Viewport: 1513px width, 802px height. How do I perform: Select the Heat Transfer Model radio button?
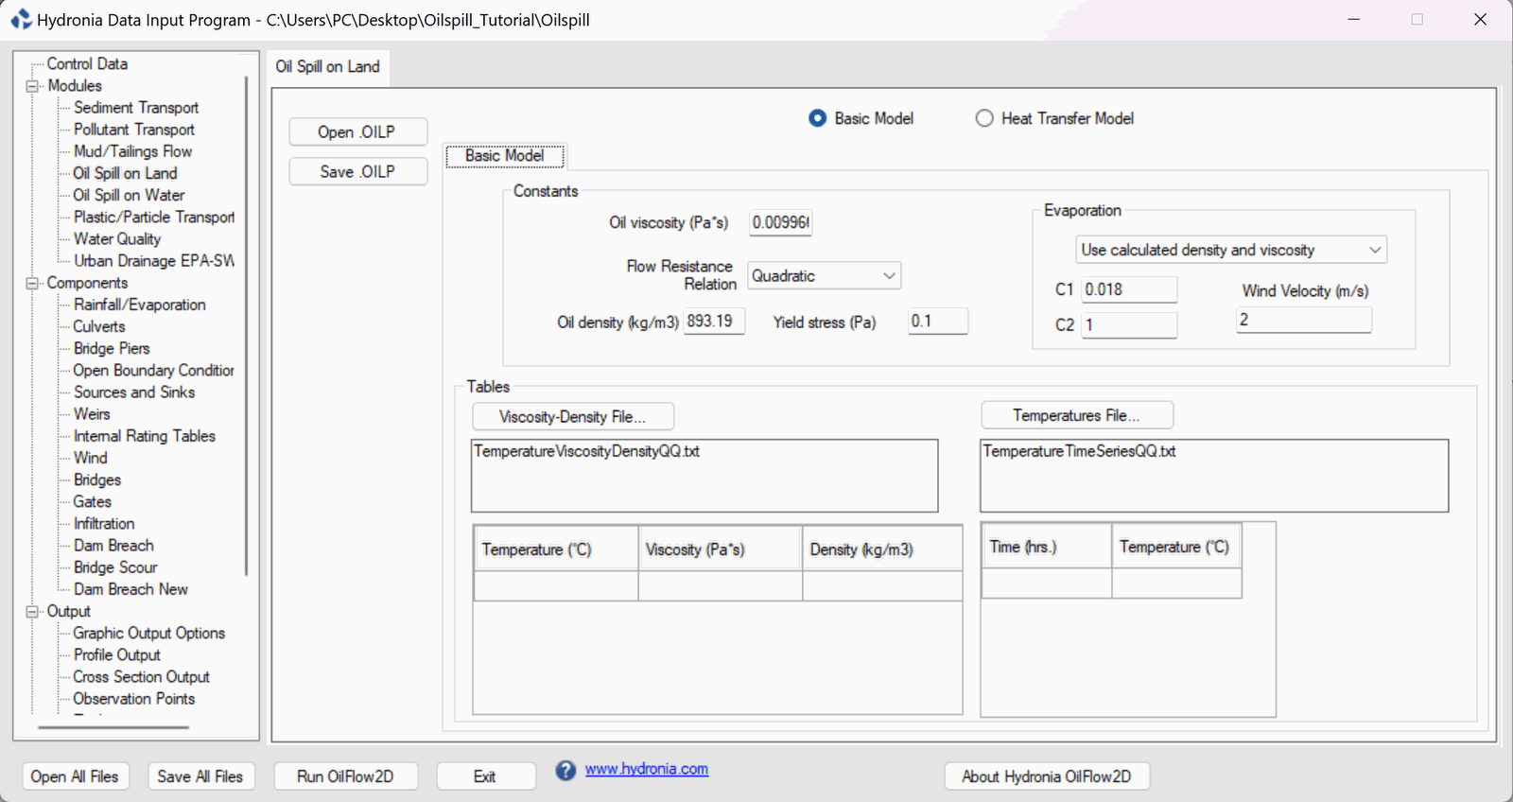point(984,118)
